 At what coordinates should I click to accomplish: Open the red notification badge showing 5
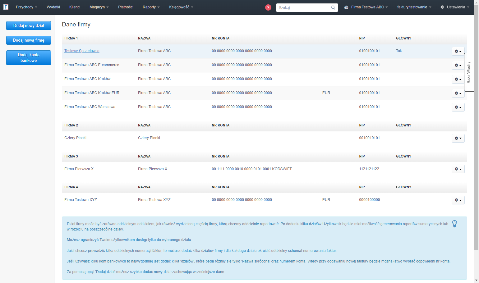268,7
